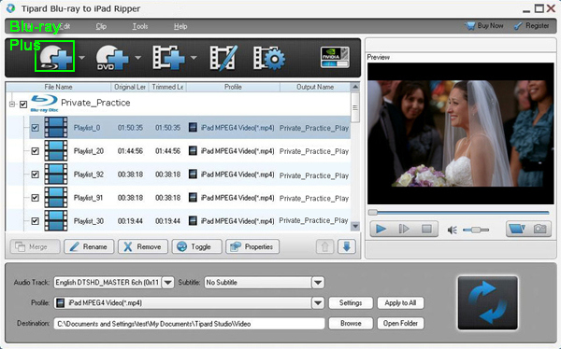This screenshot has height=349, width=561.
Task: Click the Toggle button
Action: coord(196,246)
